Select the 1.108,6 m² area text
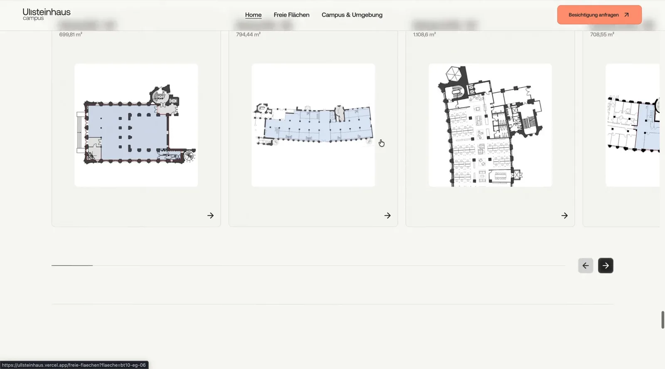Viewport: 665px width, 369px height. click(x=424, y=34)
